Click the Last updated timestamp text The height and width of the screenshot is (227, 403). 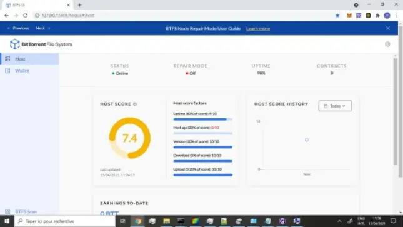[117, 172]
